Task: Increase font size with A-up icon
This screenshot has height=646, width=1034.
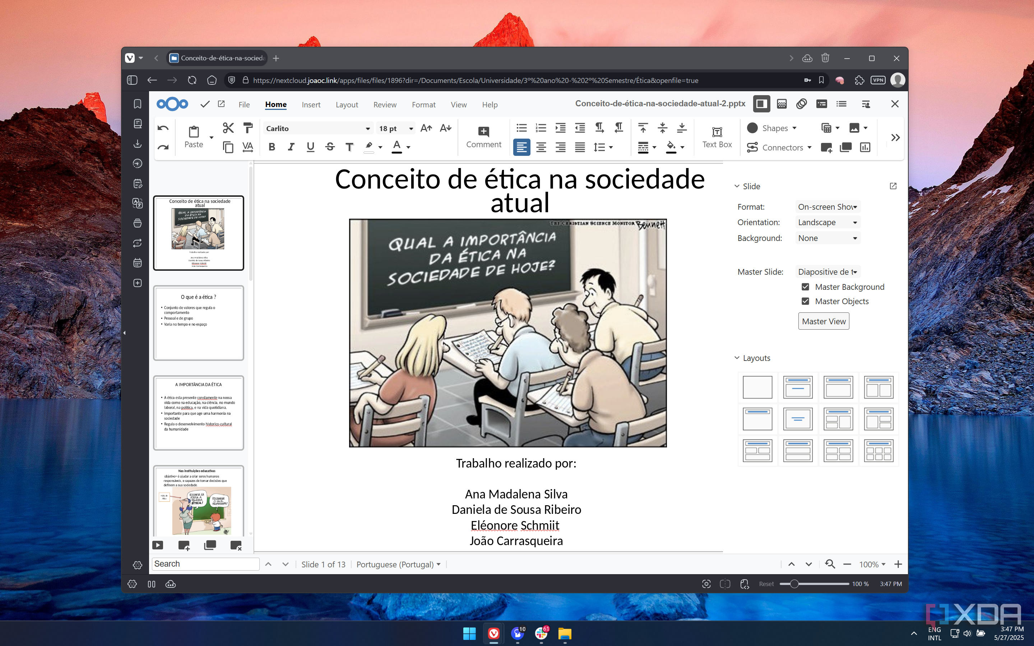Action: [426, 128]
